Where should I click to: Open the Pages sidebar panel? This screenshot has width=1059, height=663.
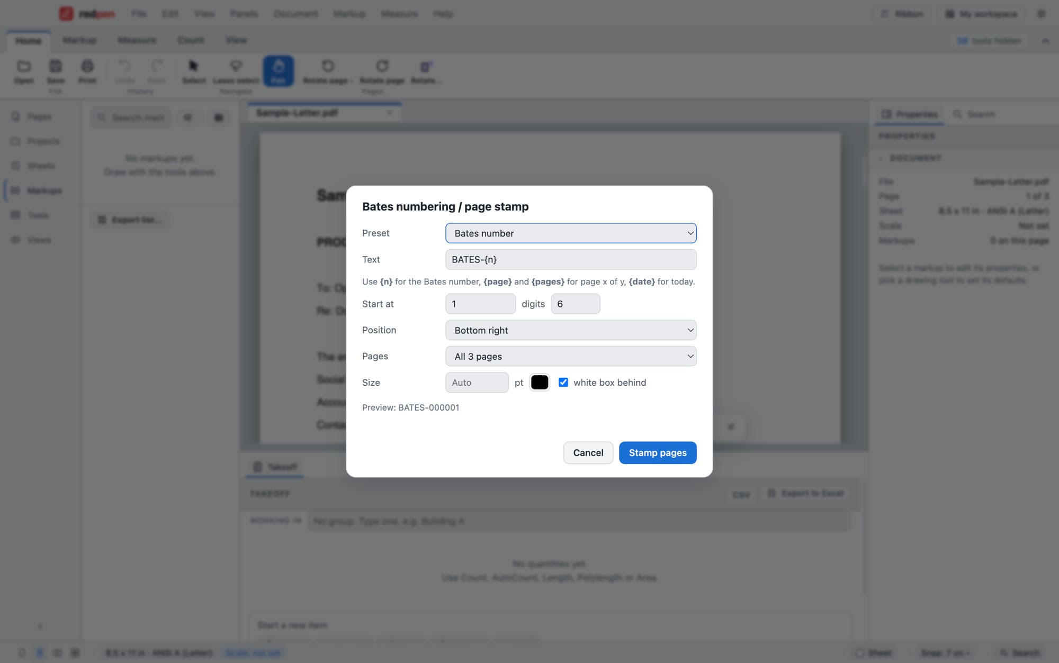coord(40,116)
